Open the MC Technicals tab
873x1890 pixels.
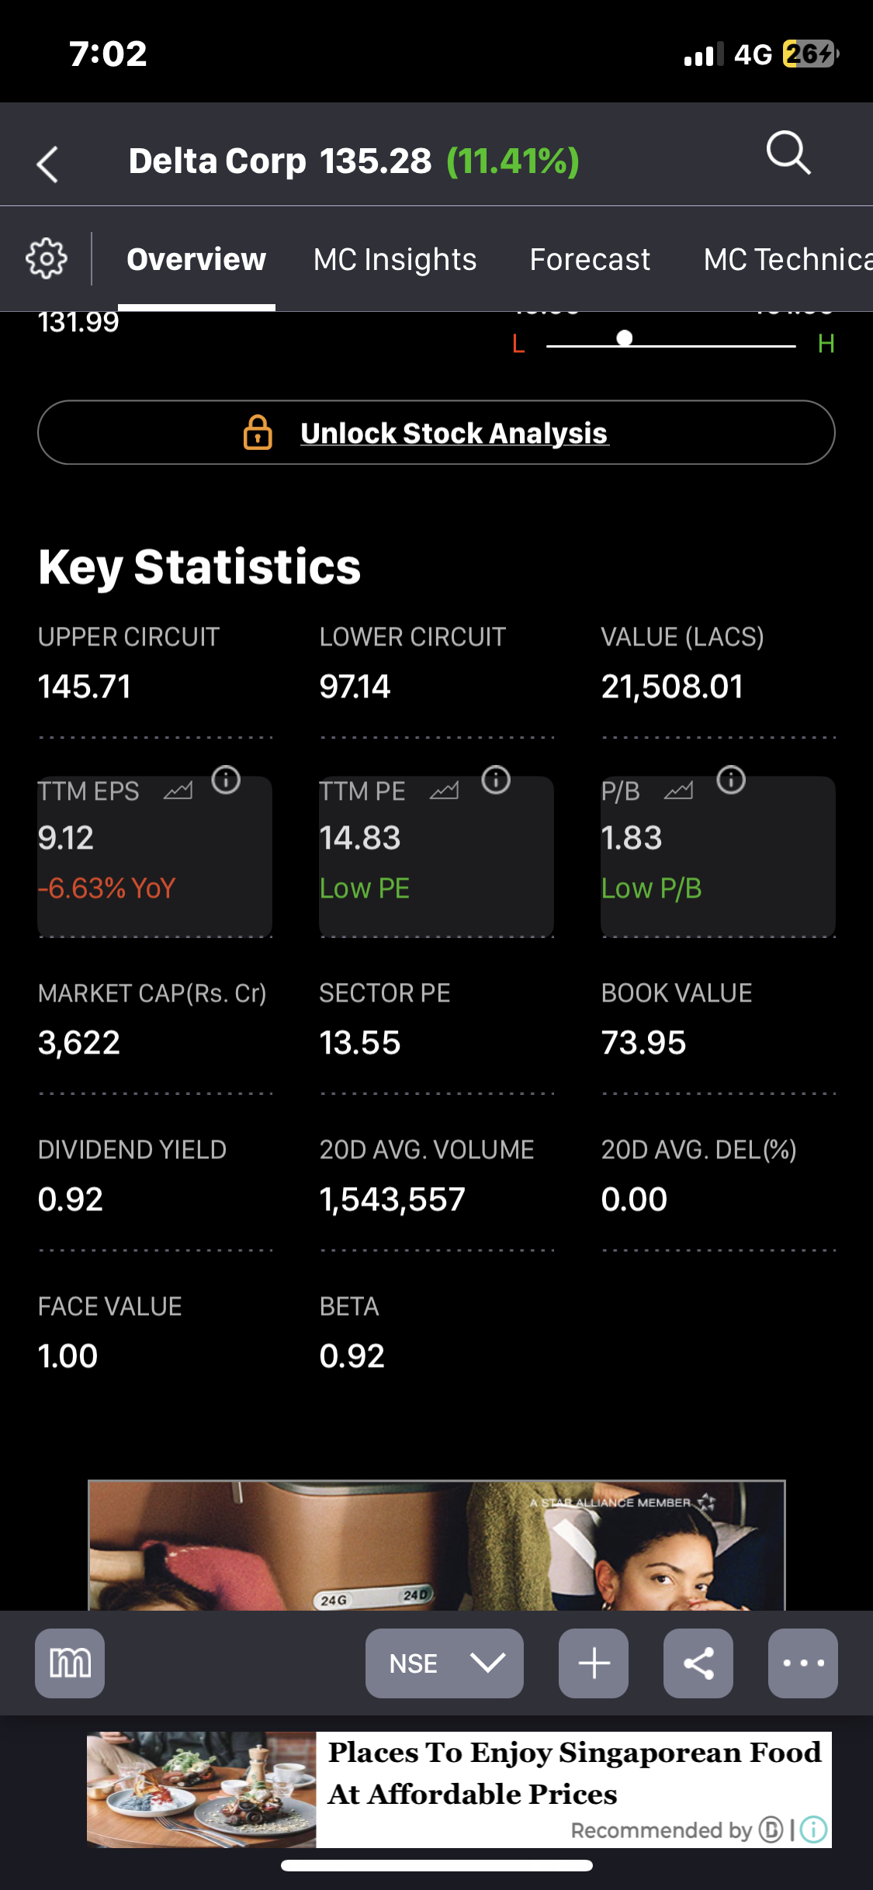(x=787, y=259)
